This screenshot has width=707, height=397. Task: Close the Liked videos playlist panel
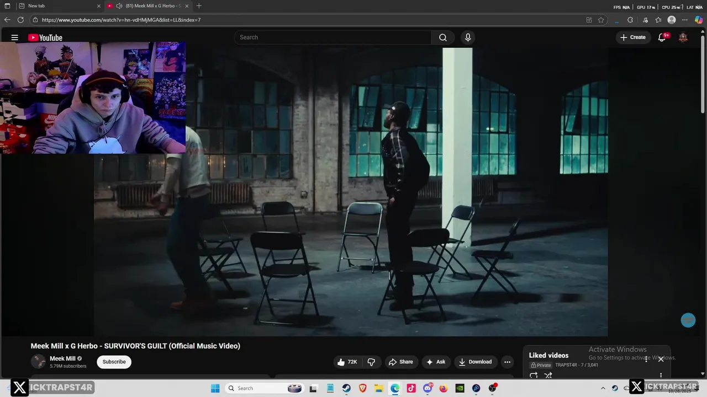pyautogui.click(x=661, y=359)
